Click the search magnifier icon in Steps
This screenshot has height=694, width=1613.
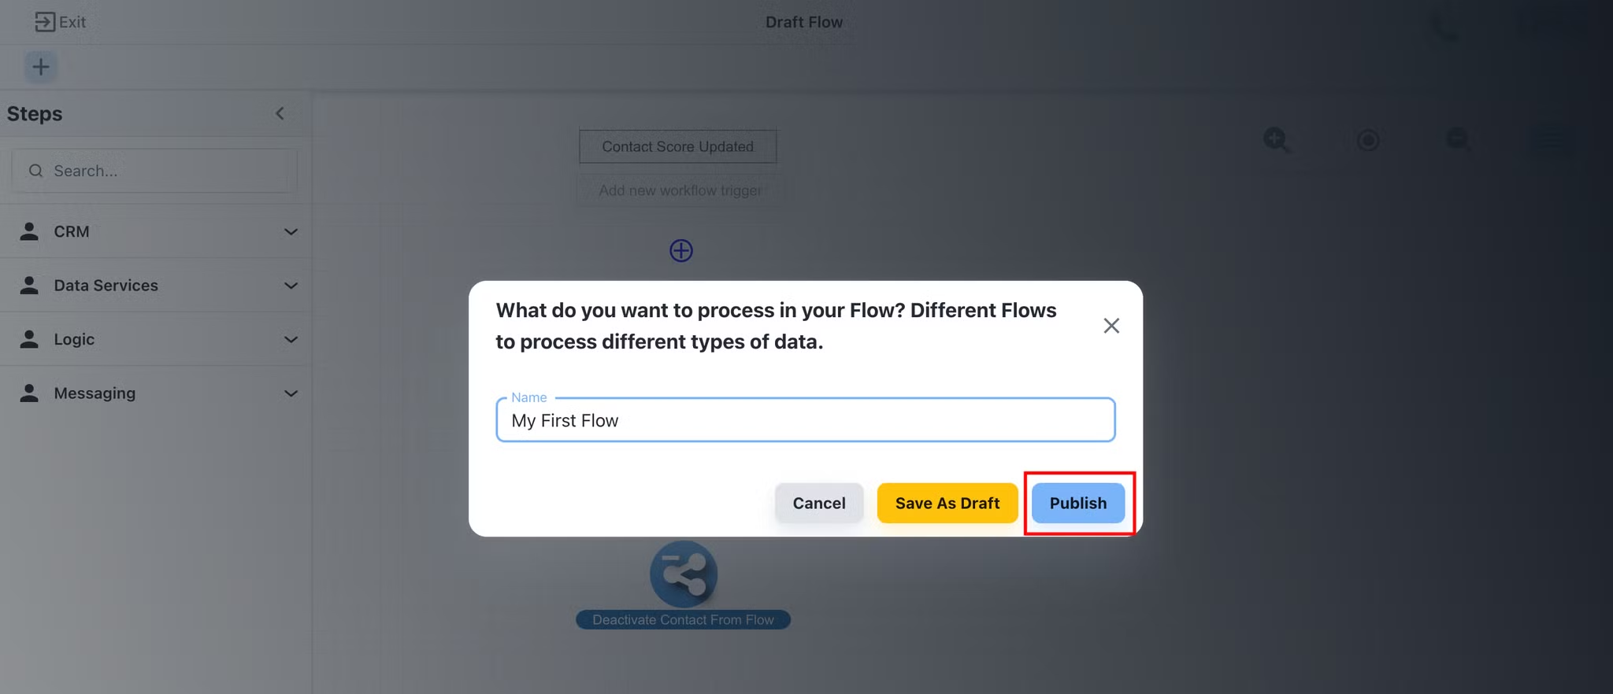click(35, 171)
